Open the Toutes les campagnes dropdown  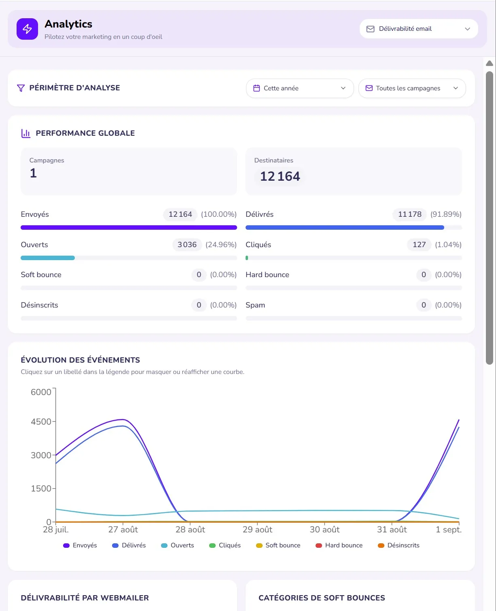click(412, 88)
